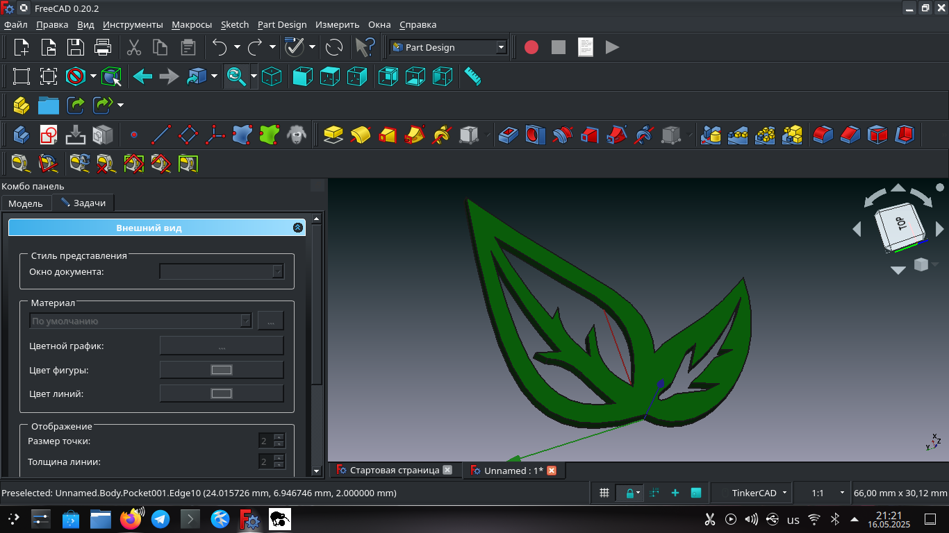
Task: Click the Print icon in toolbar
Action: (x=103, y=47)
